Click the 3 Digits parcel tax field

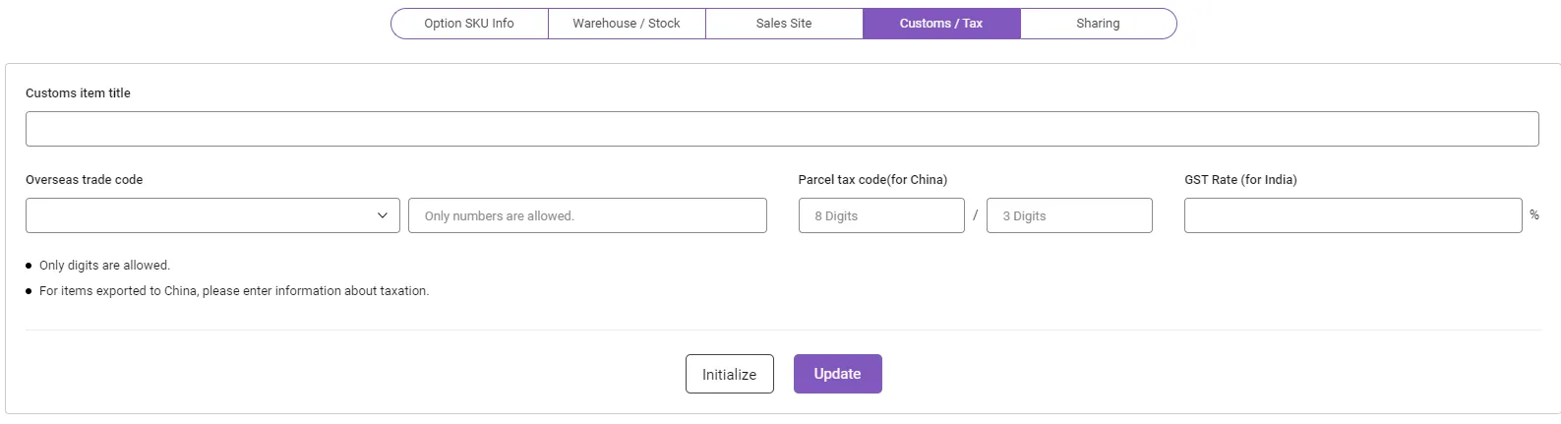pyautogui.click(x=1069, y=215)
